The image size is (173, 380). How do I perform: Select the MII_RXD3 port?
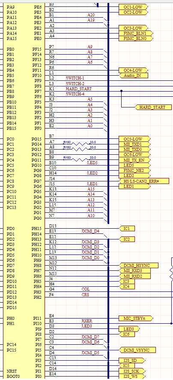point(135,271)
